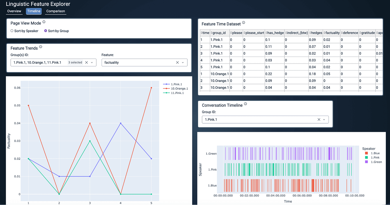The height and width of the screenshot is (205, 390).
Task: Click info icon next to Conversation Timeline
Action: [x=245, y=104]
